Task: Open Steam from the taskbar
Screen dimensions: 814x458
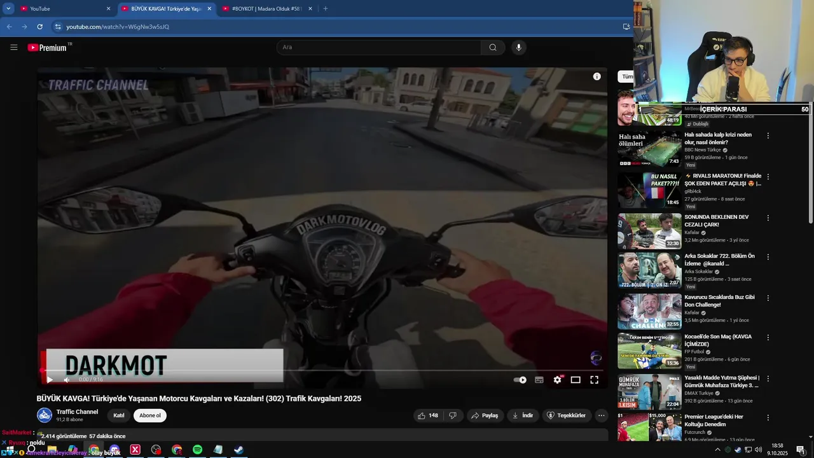Action: 238,450
